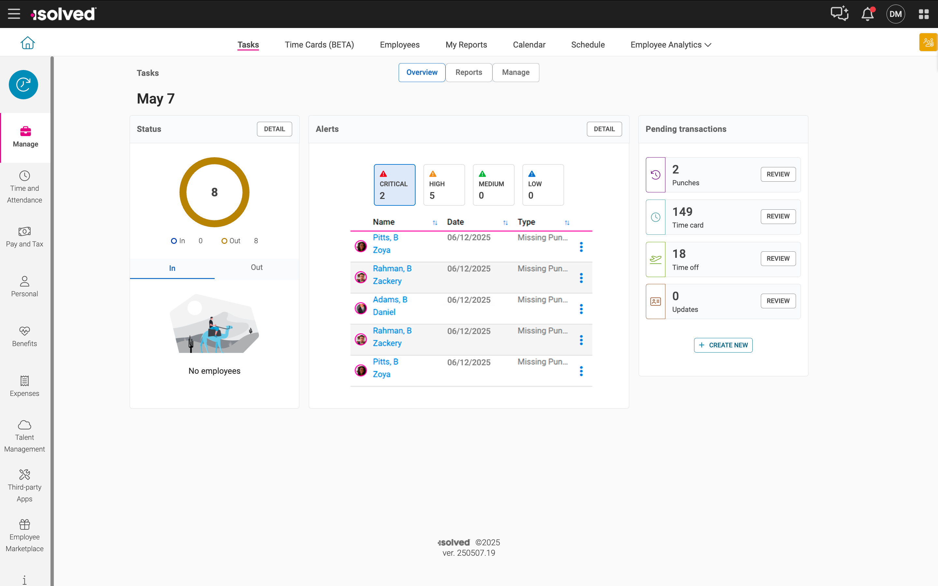Click the CREATE NEW button
Image resolution: width=938 pixels, height=586 pixels.
tap(723, 345)
